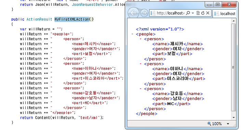Image resolution: width=246 pixels, height=130 pixels.
Task: Click the public keyword in code
Action: pos(18,19)
